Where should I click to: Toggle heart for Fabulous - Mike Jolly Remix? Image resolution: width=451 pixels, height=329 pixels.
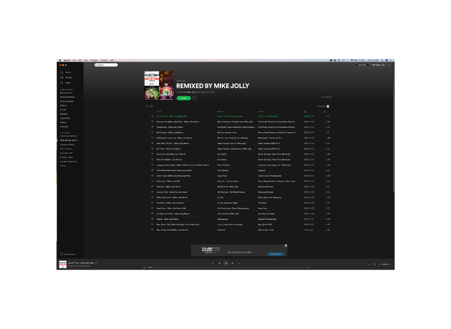coord(152,187)
